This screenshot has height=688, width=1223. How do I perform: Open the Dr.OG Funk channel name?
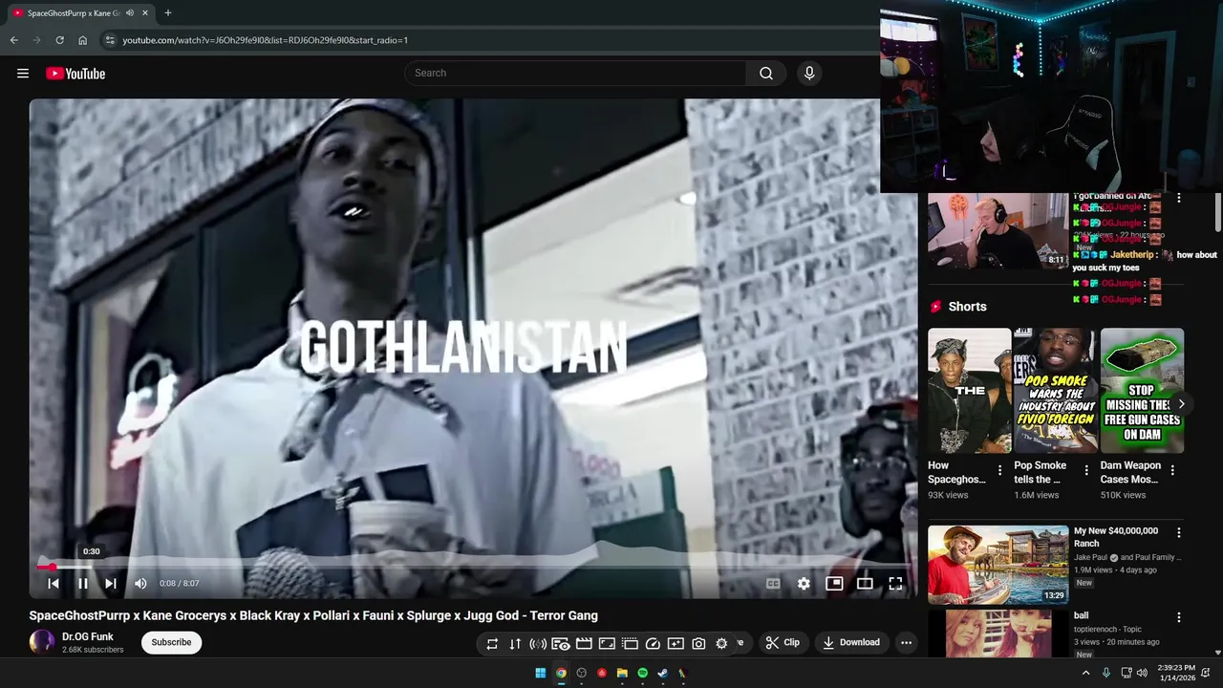coord(88,636)
